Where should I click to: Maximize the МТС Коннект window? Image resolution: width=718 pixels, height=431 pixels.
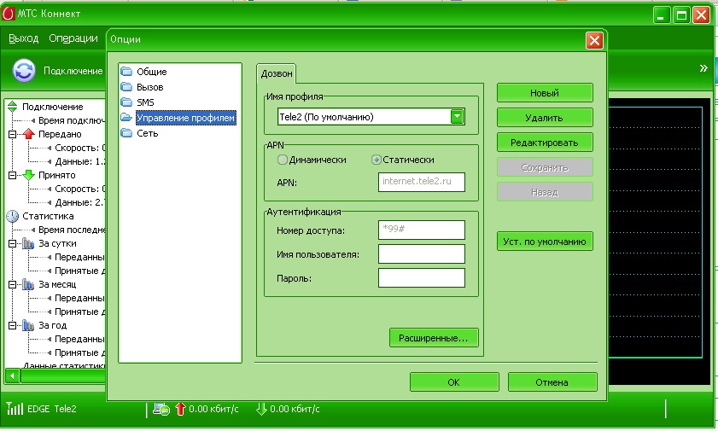click(x=681, y=15)
